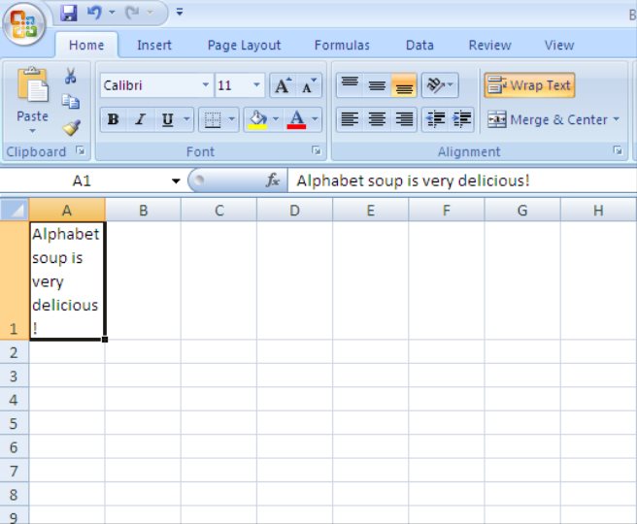The image size is (637, 524).
Task: Switch to the Home tab
Action: pos(86,45)
